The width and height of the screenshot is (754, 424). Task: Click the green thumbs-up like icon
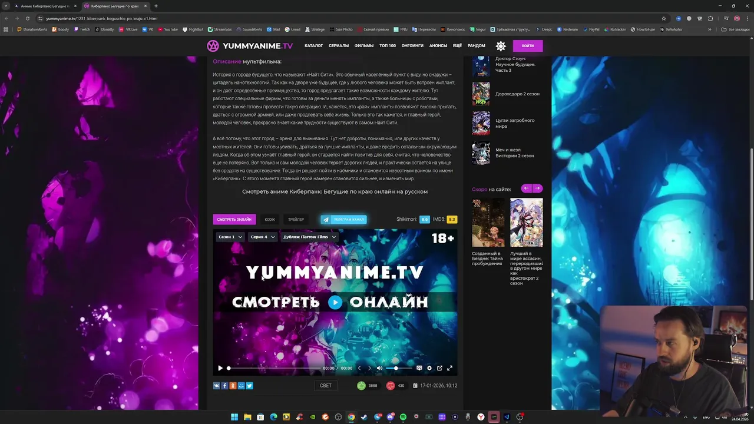(x=361, y=386)
